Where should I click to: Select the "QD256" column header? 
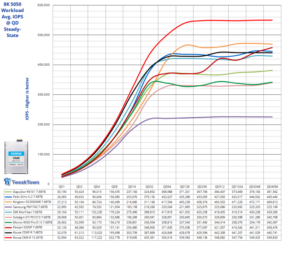[202, 186]
